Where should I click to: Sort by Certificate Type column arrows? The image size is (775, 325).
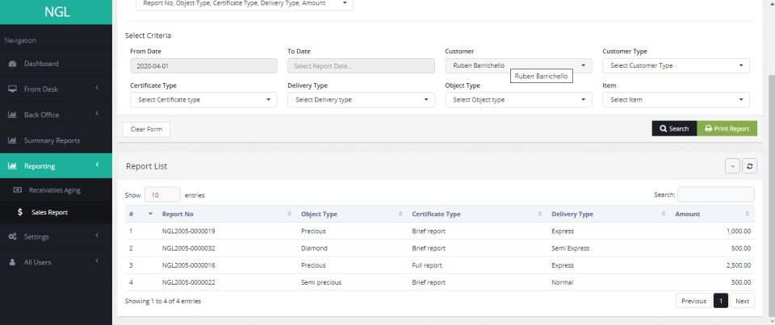pos(540,214)
